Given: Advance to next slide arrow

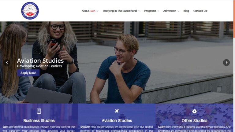Looking at the screenshot, I should [x=226, y=63].
